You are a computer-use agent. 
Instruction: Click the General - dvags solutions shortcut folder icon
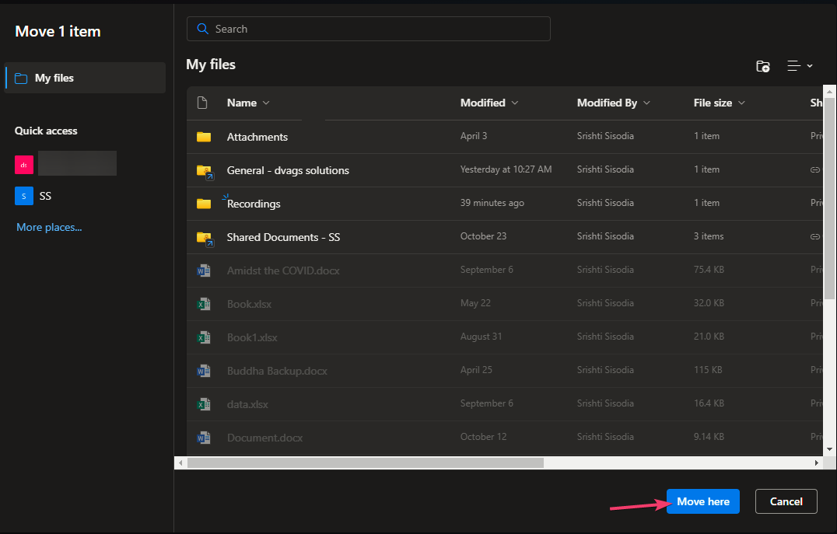[204, 170]
